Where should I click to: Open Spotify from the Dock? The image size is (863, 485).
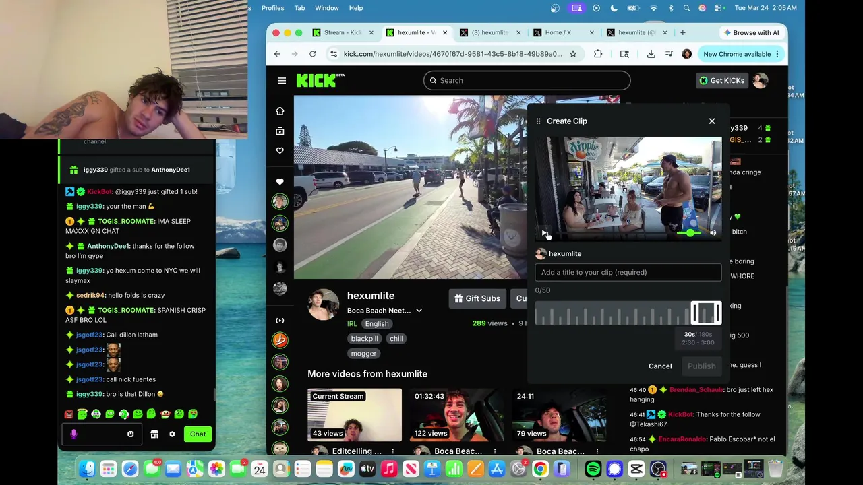593,468
